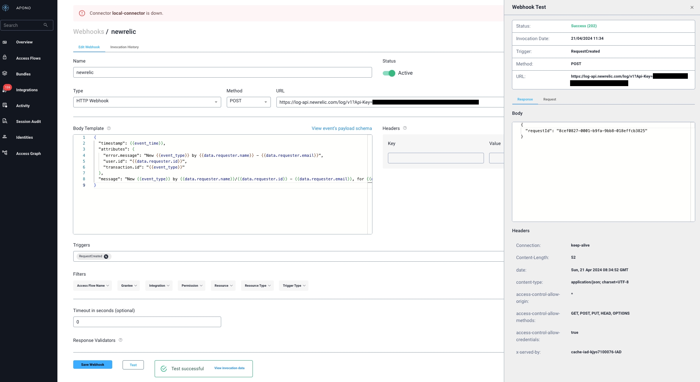
Task: Open View event's payload schema link
Action: tap(342, 128)
